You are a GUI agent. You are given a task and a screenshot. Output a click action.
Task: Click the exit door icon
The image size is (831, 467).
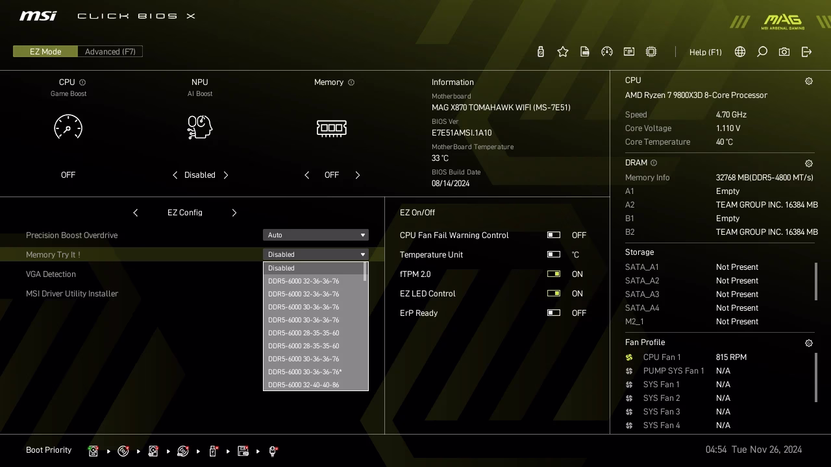[806, 52]
